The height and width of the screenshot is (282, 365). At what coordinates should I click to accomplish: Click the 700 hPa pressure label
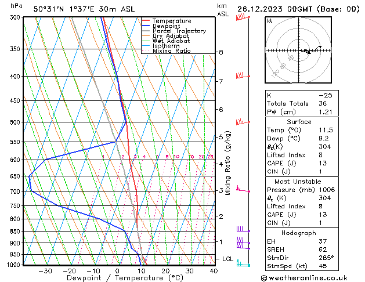point(16,191)
